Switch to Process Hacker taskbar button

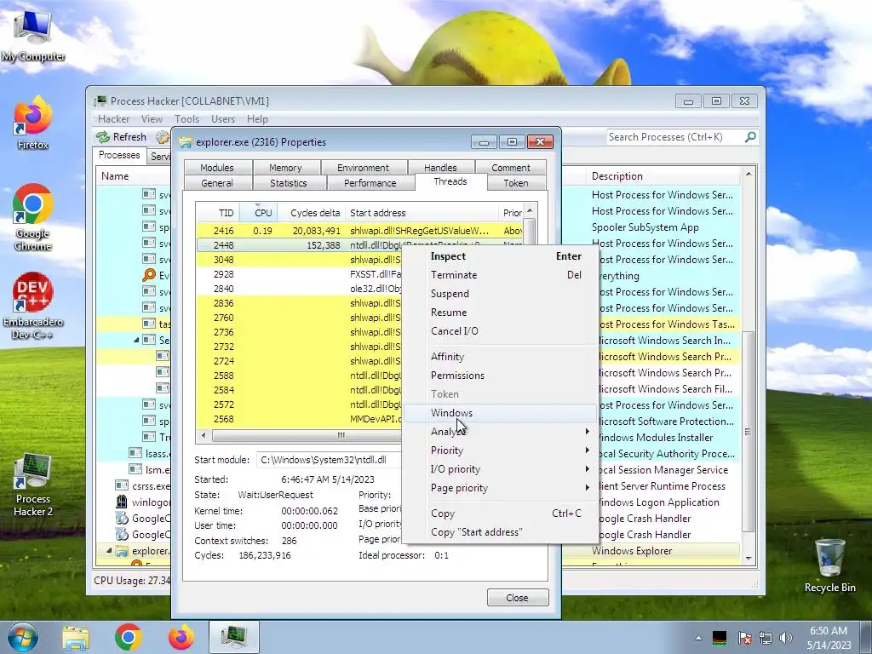coord(234,637)
